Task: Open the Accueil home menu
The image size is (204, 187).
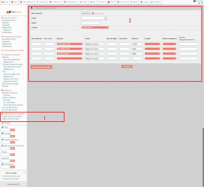Action: point(5,2)
